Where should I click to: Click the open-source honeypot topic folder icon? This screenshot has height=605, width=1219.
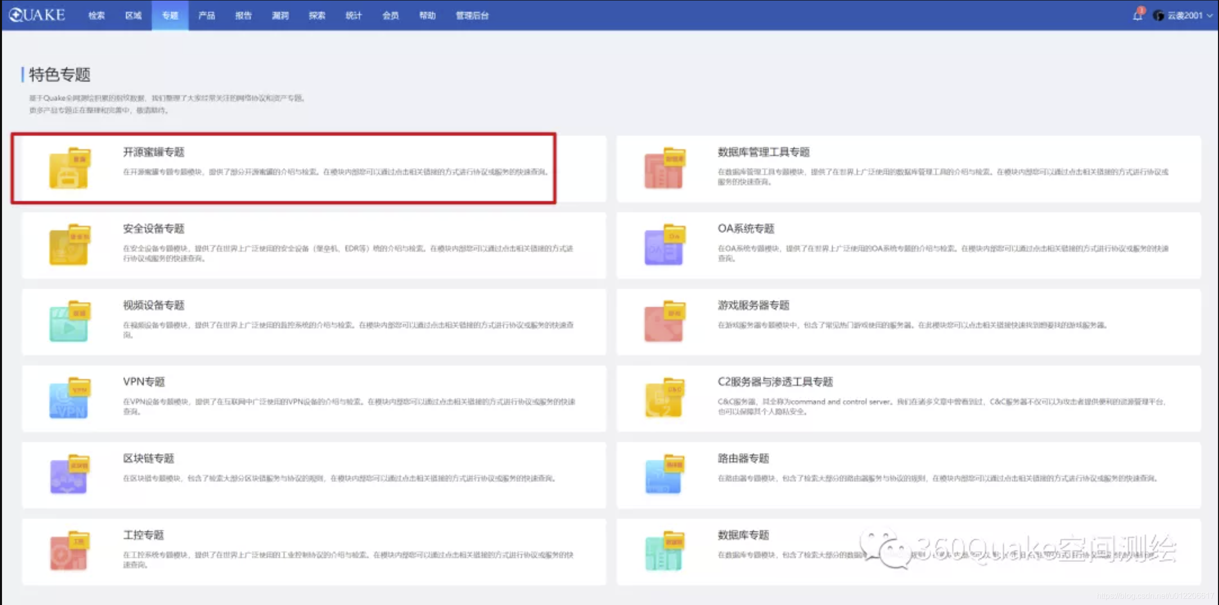pyautogui.click(x=69, y=169)
